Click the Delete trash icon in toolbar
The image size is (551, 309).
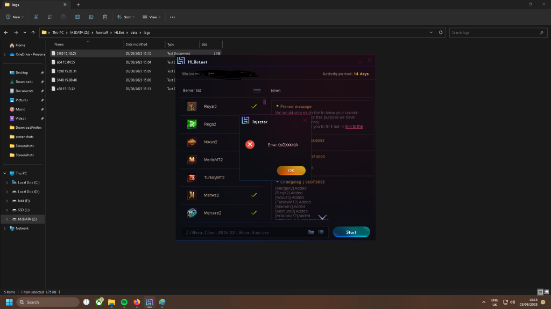point(105,17)
